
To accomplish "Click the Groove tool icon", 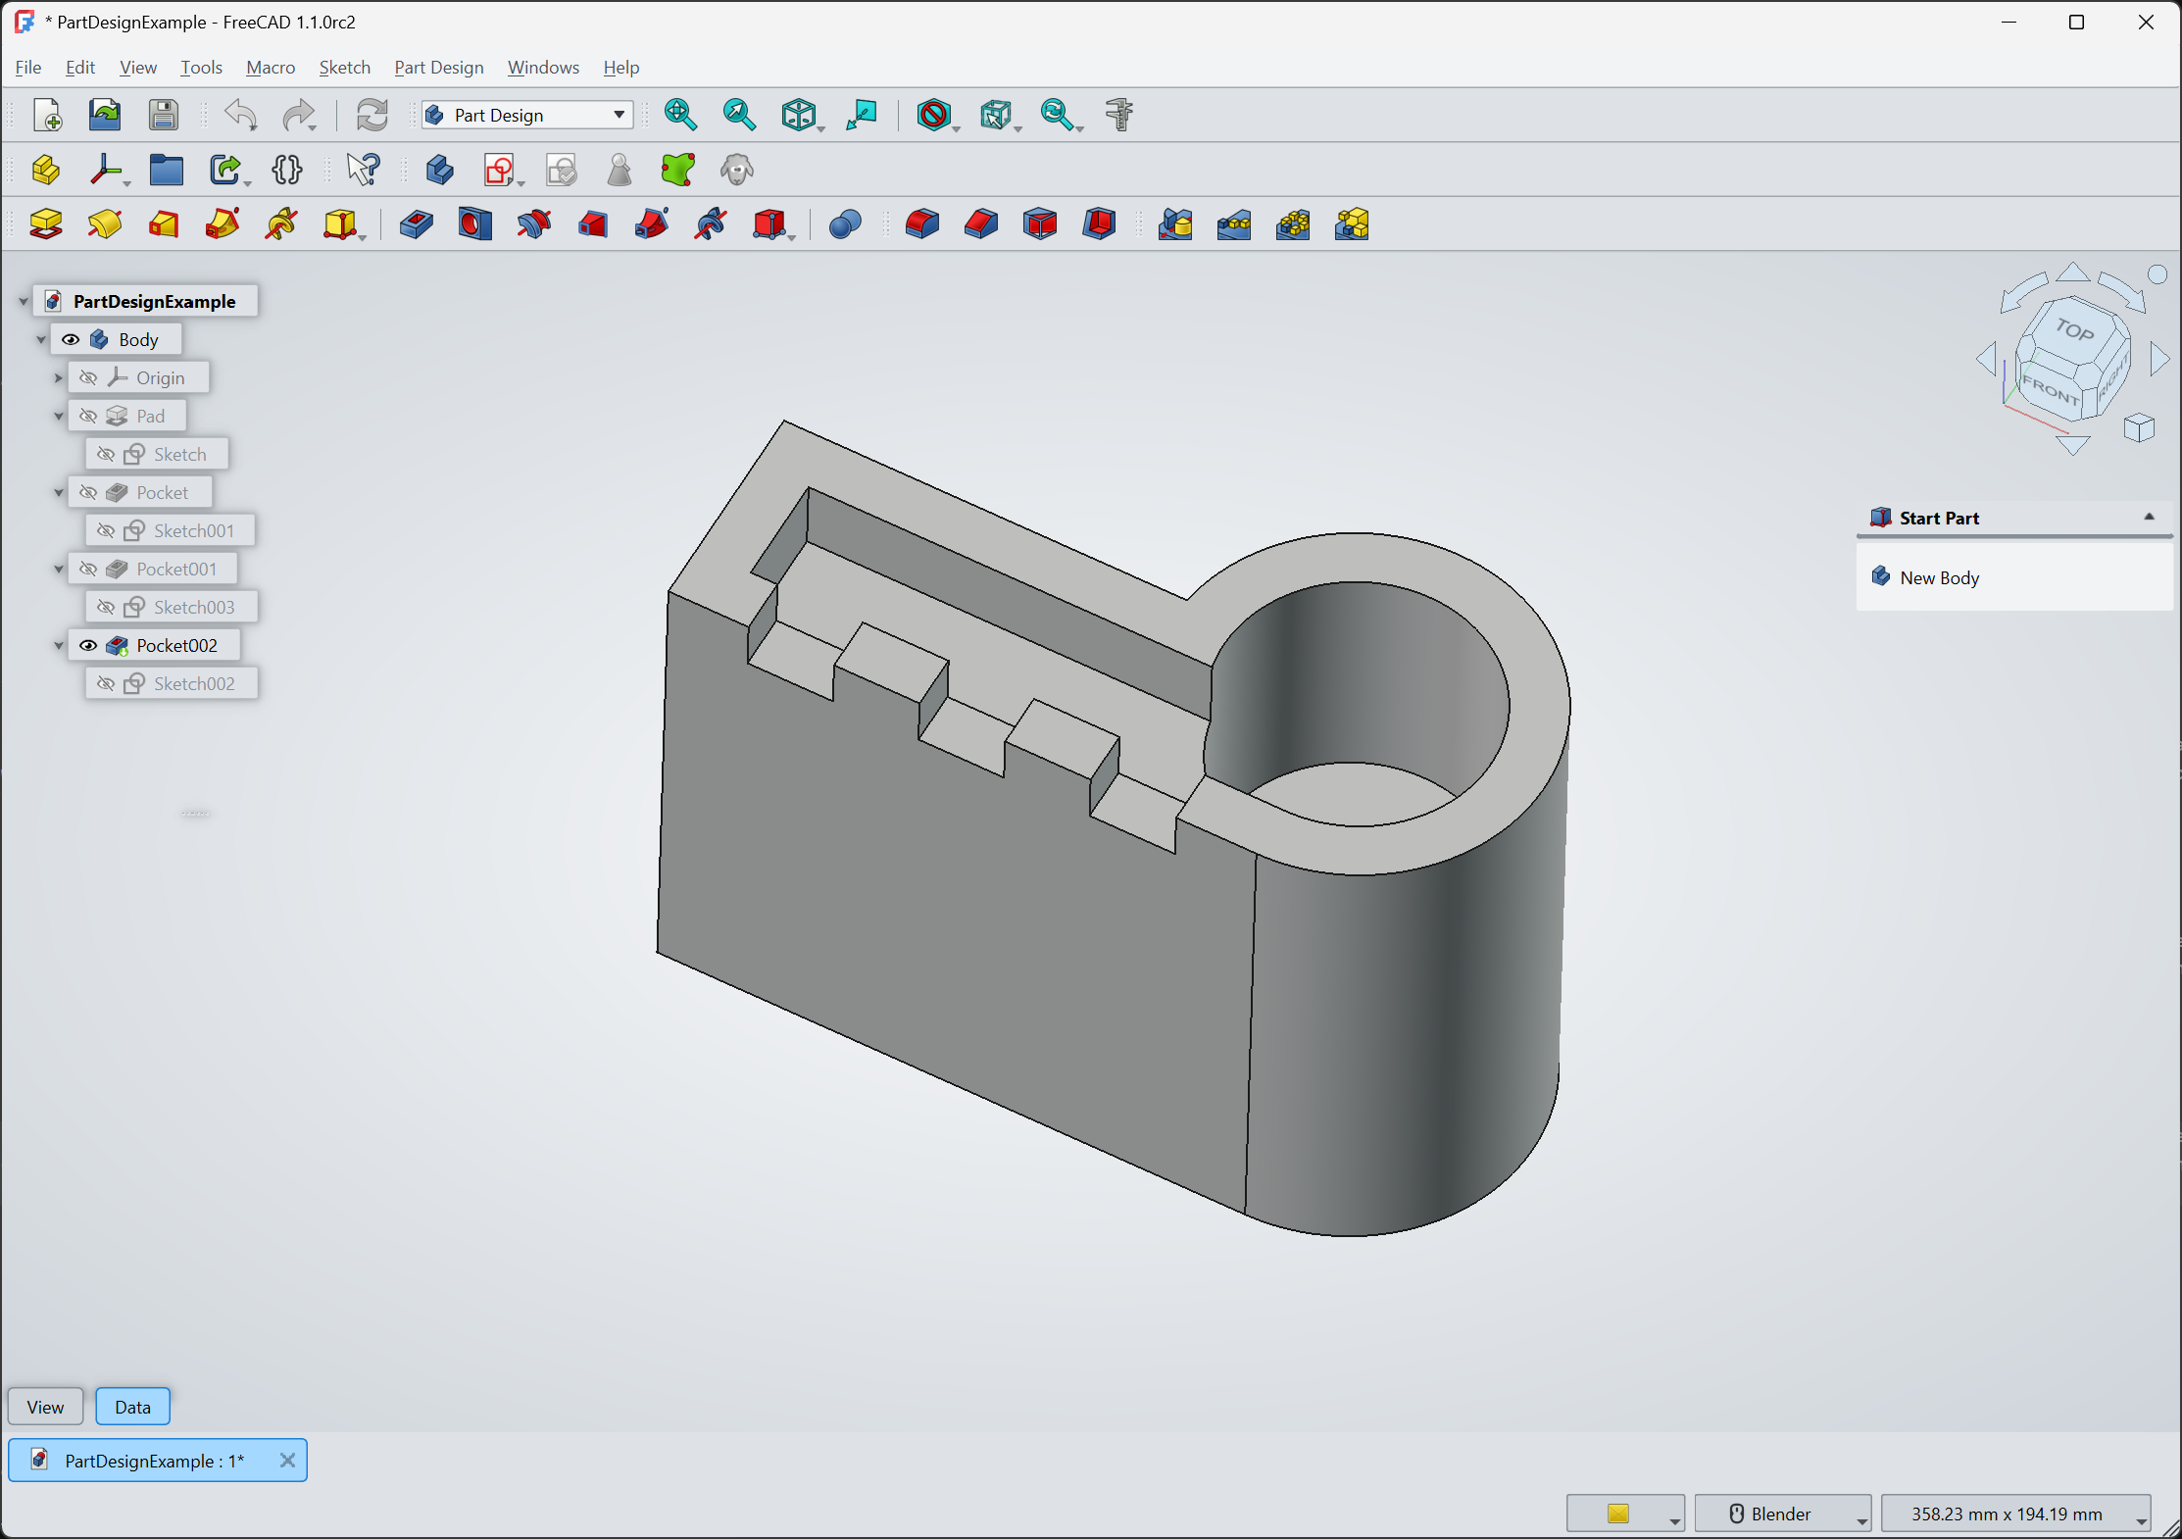I will point(534,224).
